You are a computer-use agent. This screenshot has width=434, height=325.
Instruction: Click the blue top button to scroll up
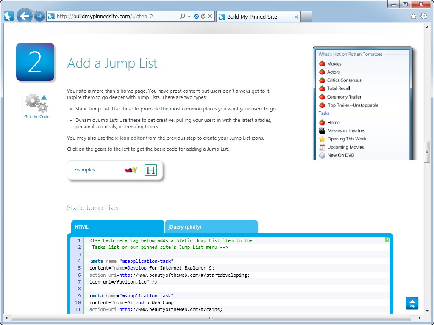[412, 303]
